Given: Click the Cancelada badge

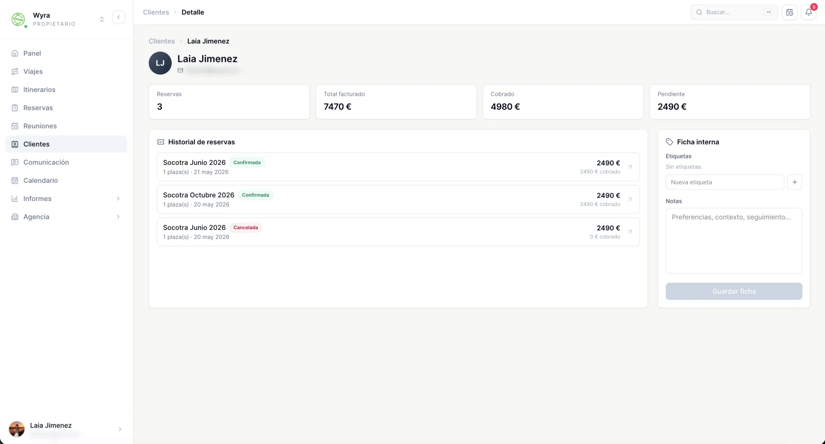Looking at the screenshot, I should (x=245, y=228).
